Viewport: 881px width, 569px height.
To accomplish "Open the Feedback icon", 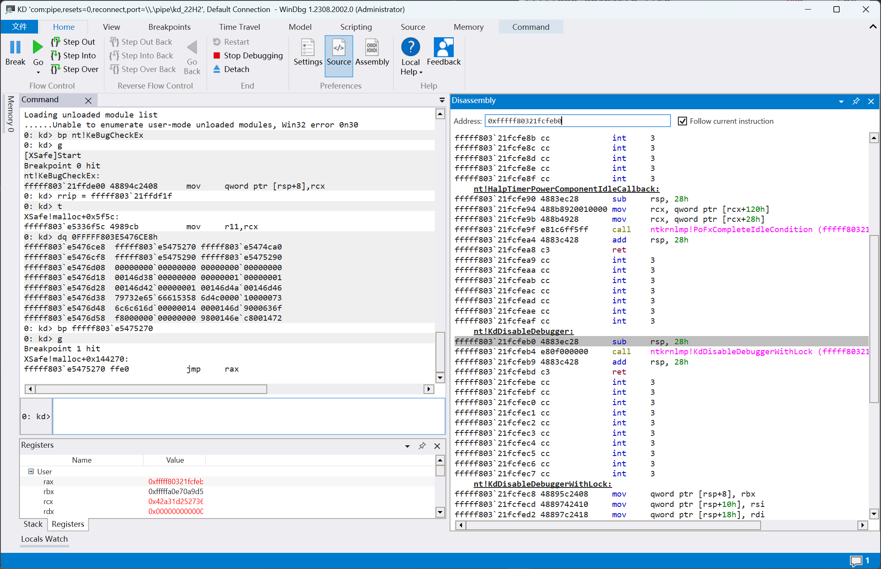I will 443,47.
